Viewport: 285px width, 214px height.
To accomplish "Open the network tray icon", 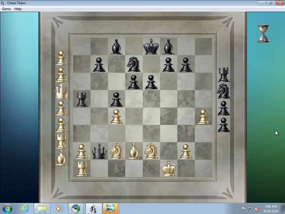I will (250, 209).
